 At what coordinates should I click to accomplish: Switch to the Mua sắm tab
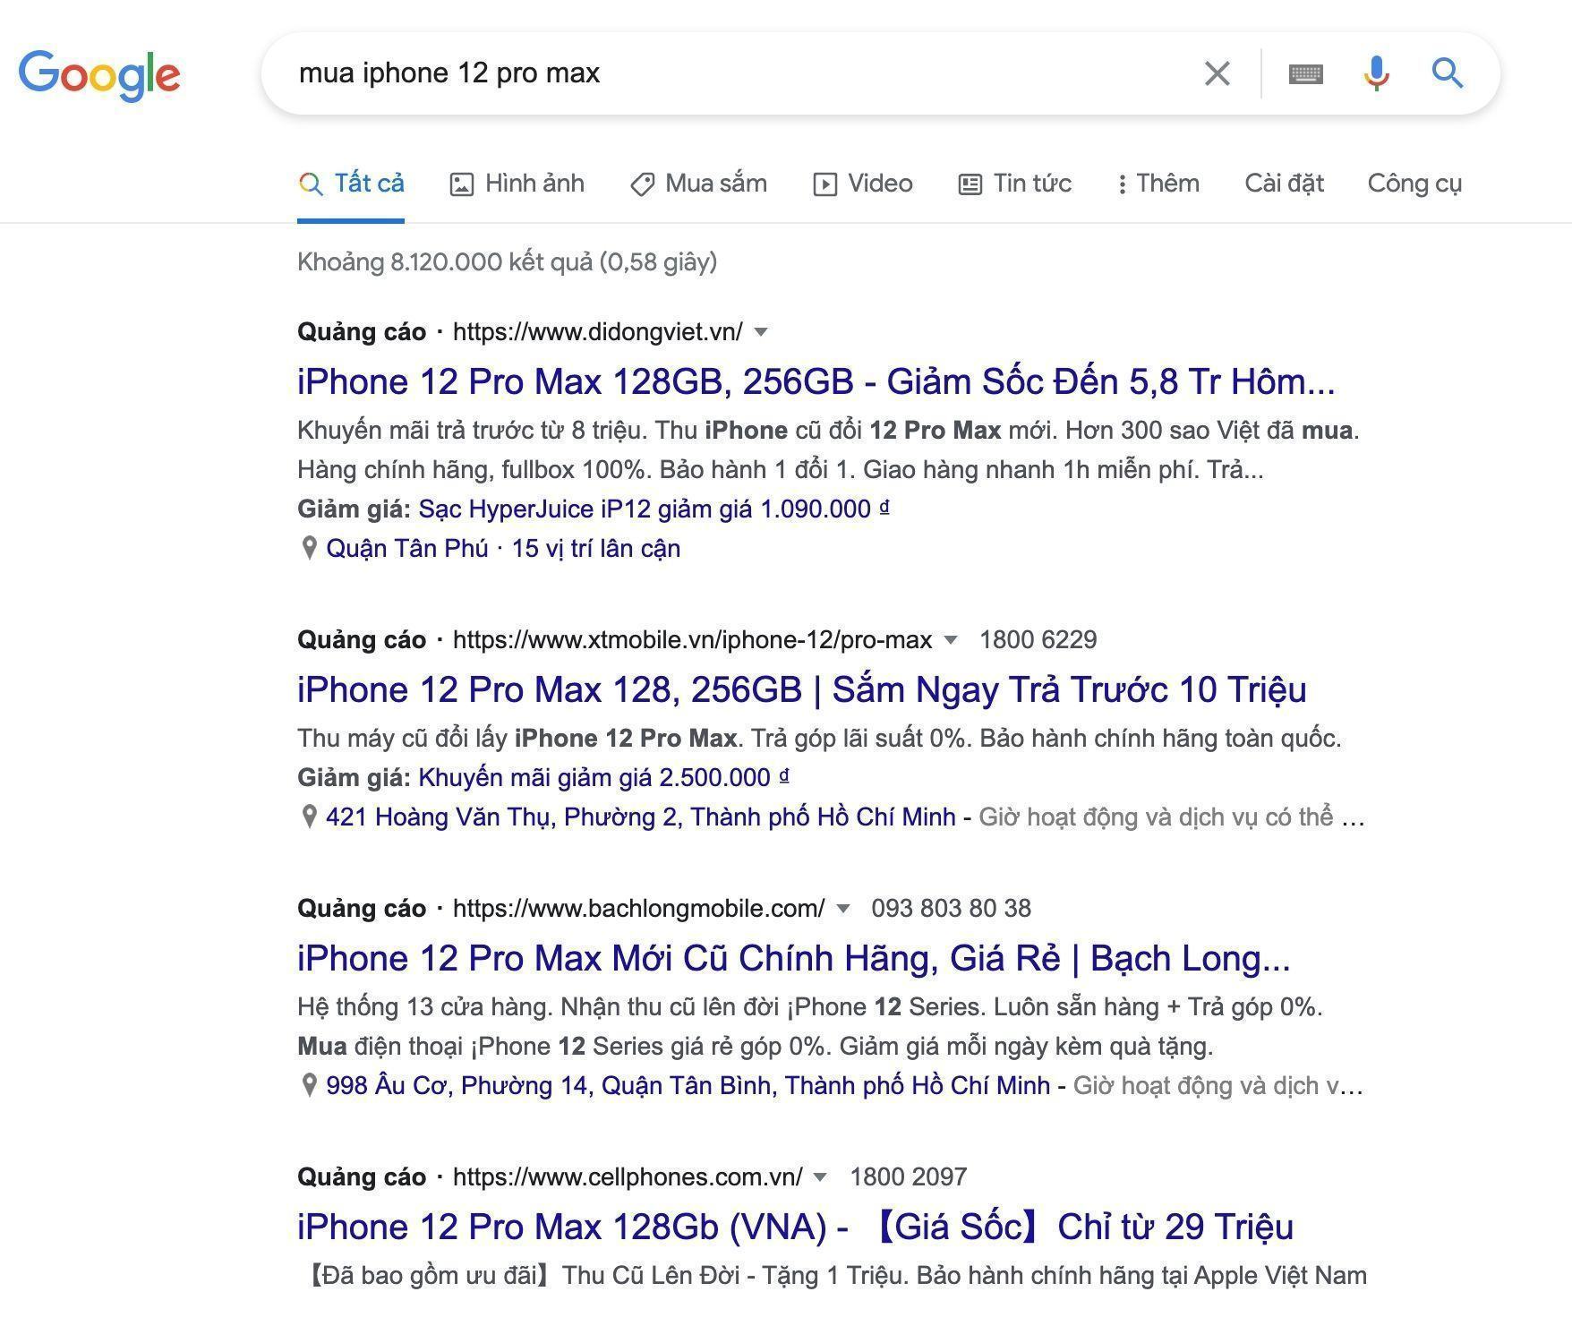[x=698, y=184]
